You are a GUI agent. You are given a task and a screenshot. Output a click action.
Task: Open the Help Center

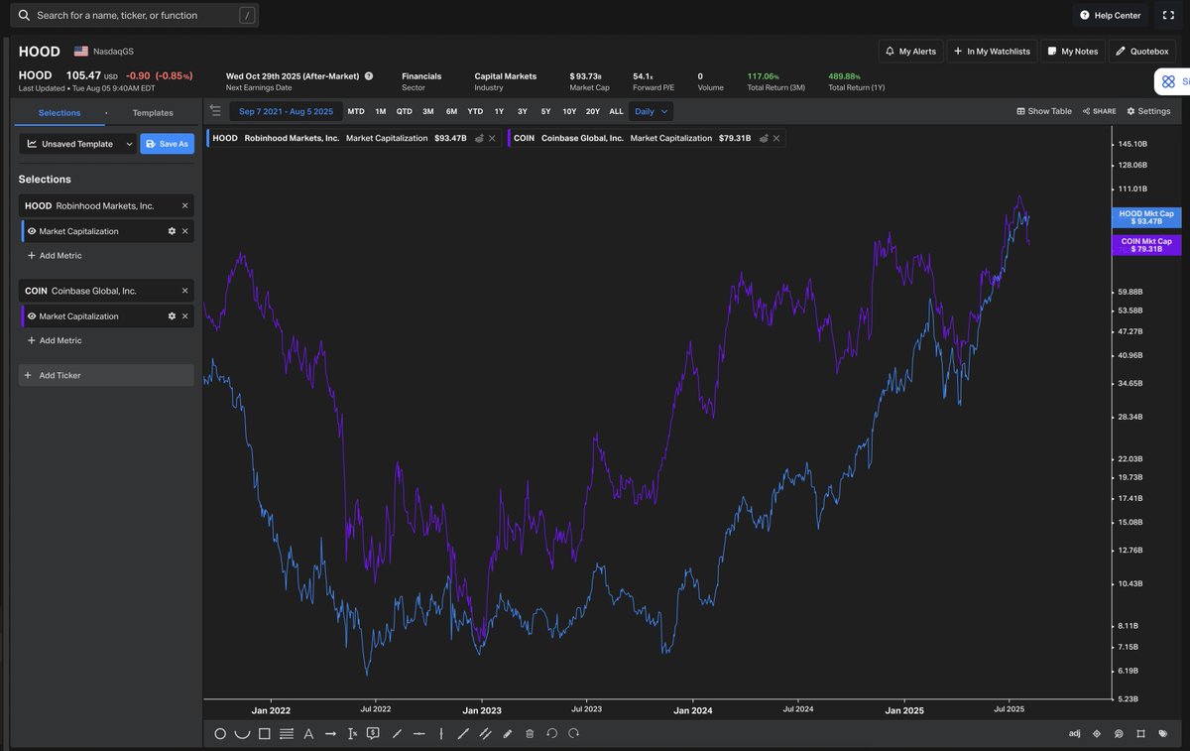tap(1110, 15)
